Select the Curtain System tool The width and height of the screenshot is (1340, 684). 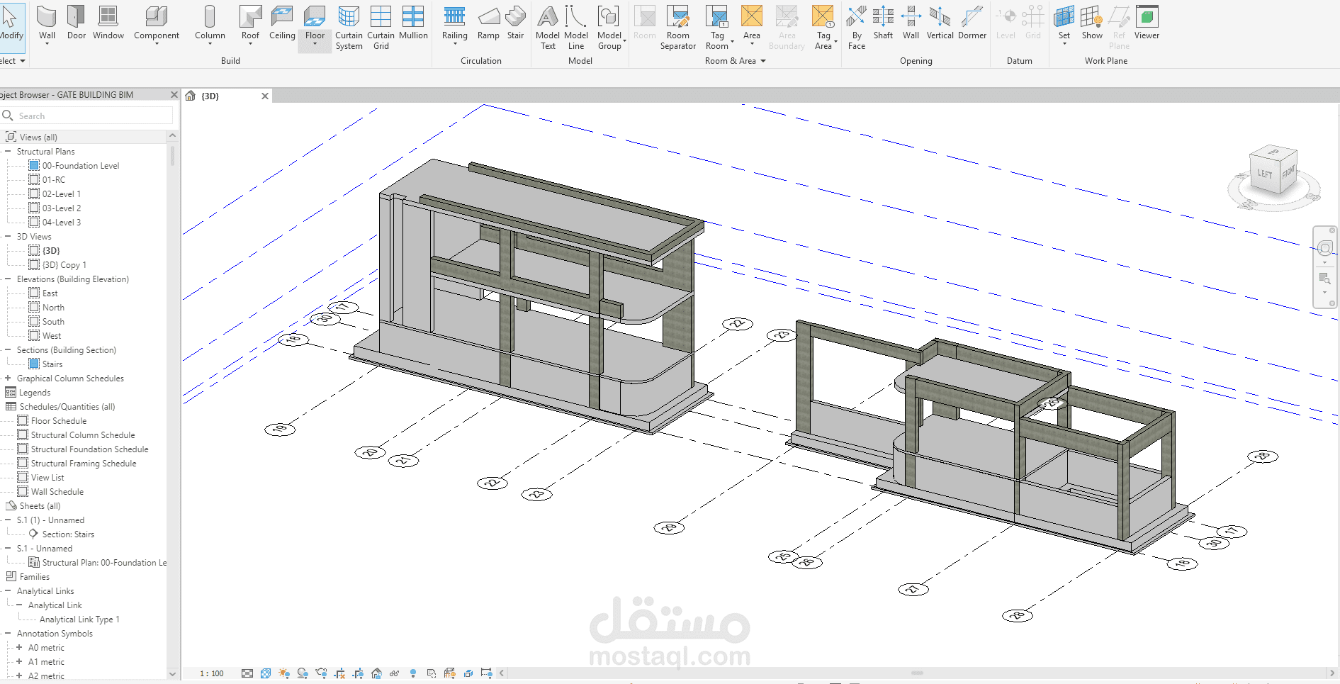349,28
